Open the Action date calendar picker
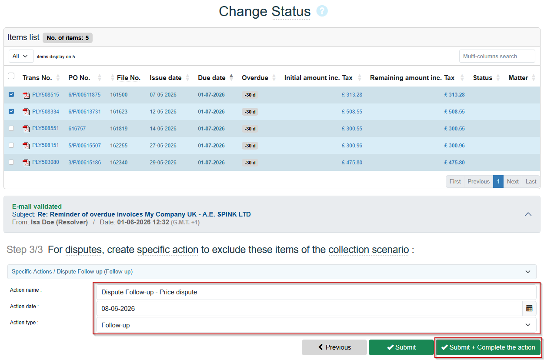 [529, 308]
